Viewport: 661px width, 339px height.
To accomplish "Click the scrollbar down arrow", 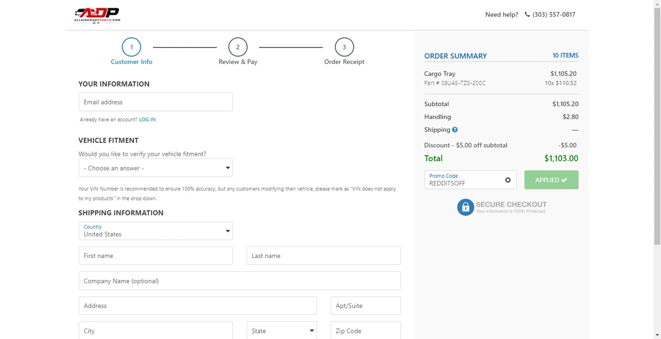I will point(657,335).
